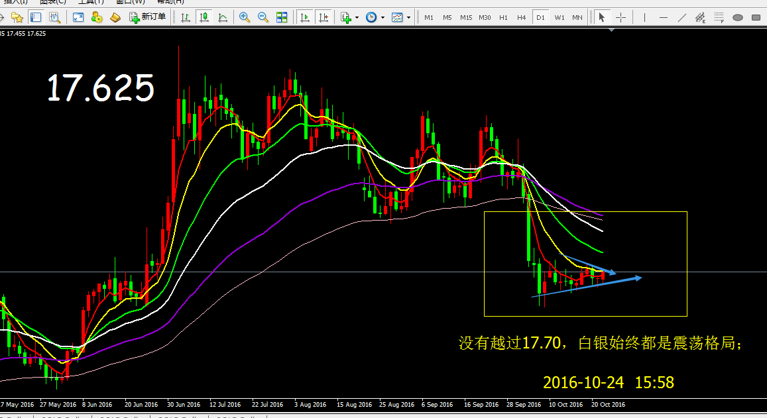This screenshot has height=418, width=767.
Task: Select the W1 weekly timeframe
Action: 559,18
